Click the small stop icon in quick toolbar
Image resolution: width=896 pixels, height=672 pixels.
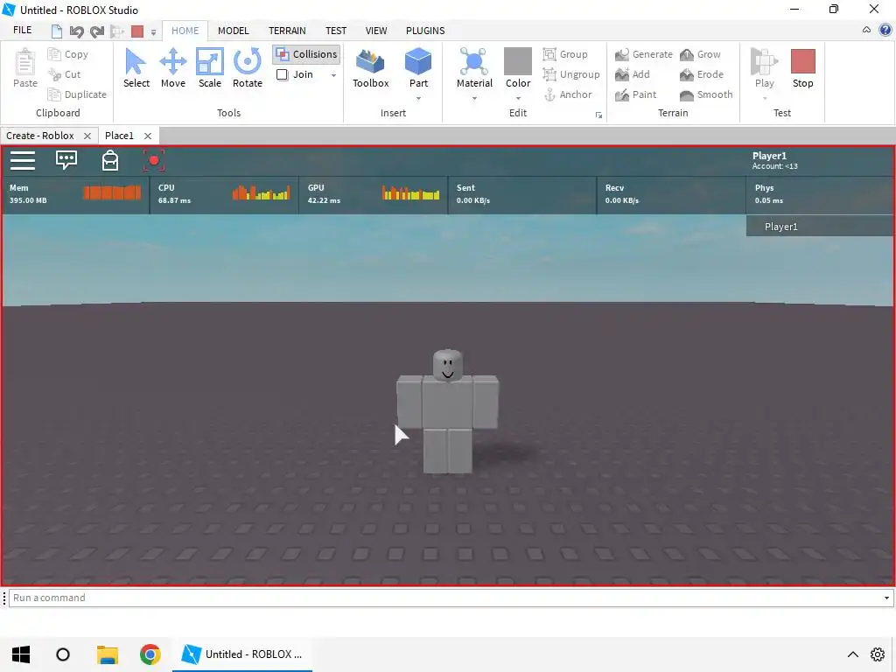137,31
